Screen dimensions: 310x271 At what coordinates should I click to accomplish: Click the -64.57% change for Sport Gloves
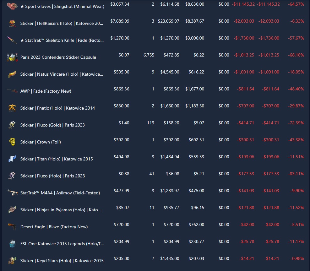pyautogui.click(x=296, y=4)
